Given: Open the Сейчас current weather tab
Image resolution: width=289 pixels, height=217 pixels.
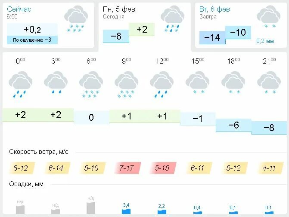Looking at the screenshot, I should click(x=49, y=25).
